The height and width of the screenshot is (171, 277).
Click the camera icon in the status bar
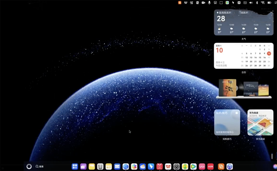[x=204, y=3]
